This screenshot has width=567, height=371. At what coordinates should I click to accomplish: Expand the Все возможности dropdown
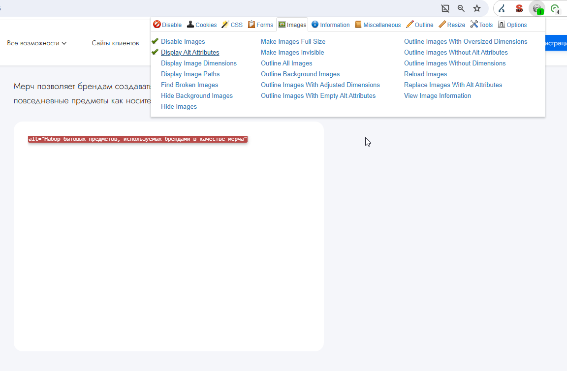click(36, 43)
